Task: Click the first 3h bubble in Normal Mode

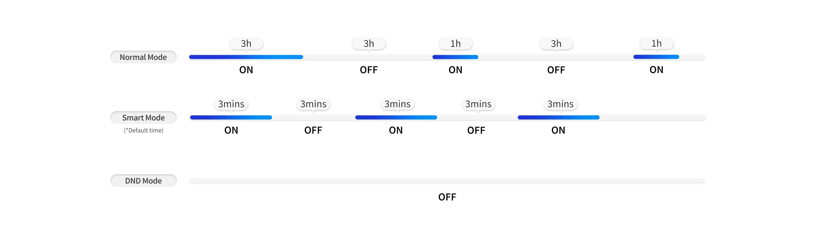Action: pos(246,43)
